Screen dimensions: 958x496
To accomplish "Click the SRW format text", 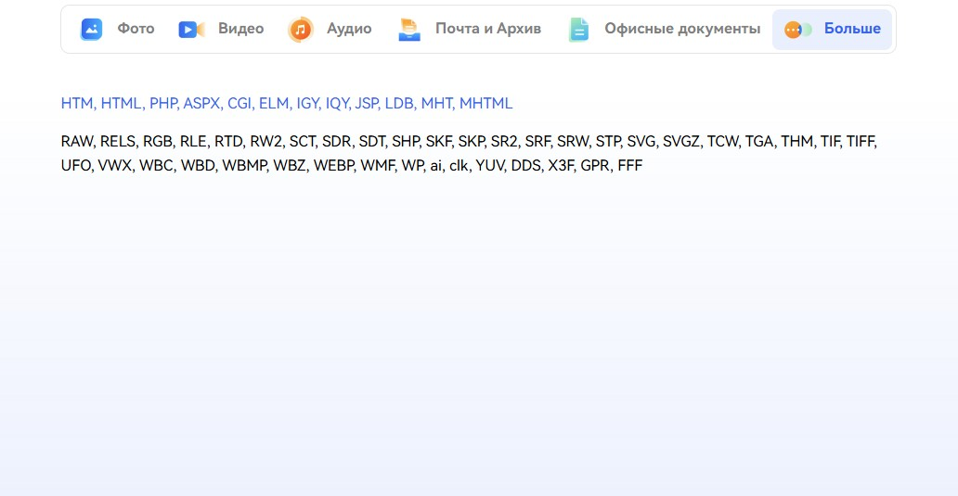I will click(573, 142).
